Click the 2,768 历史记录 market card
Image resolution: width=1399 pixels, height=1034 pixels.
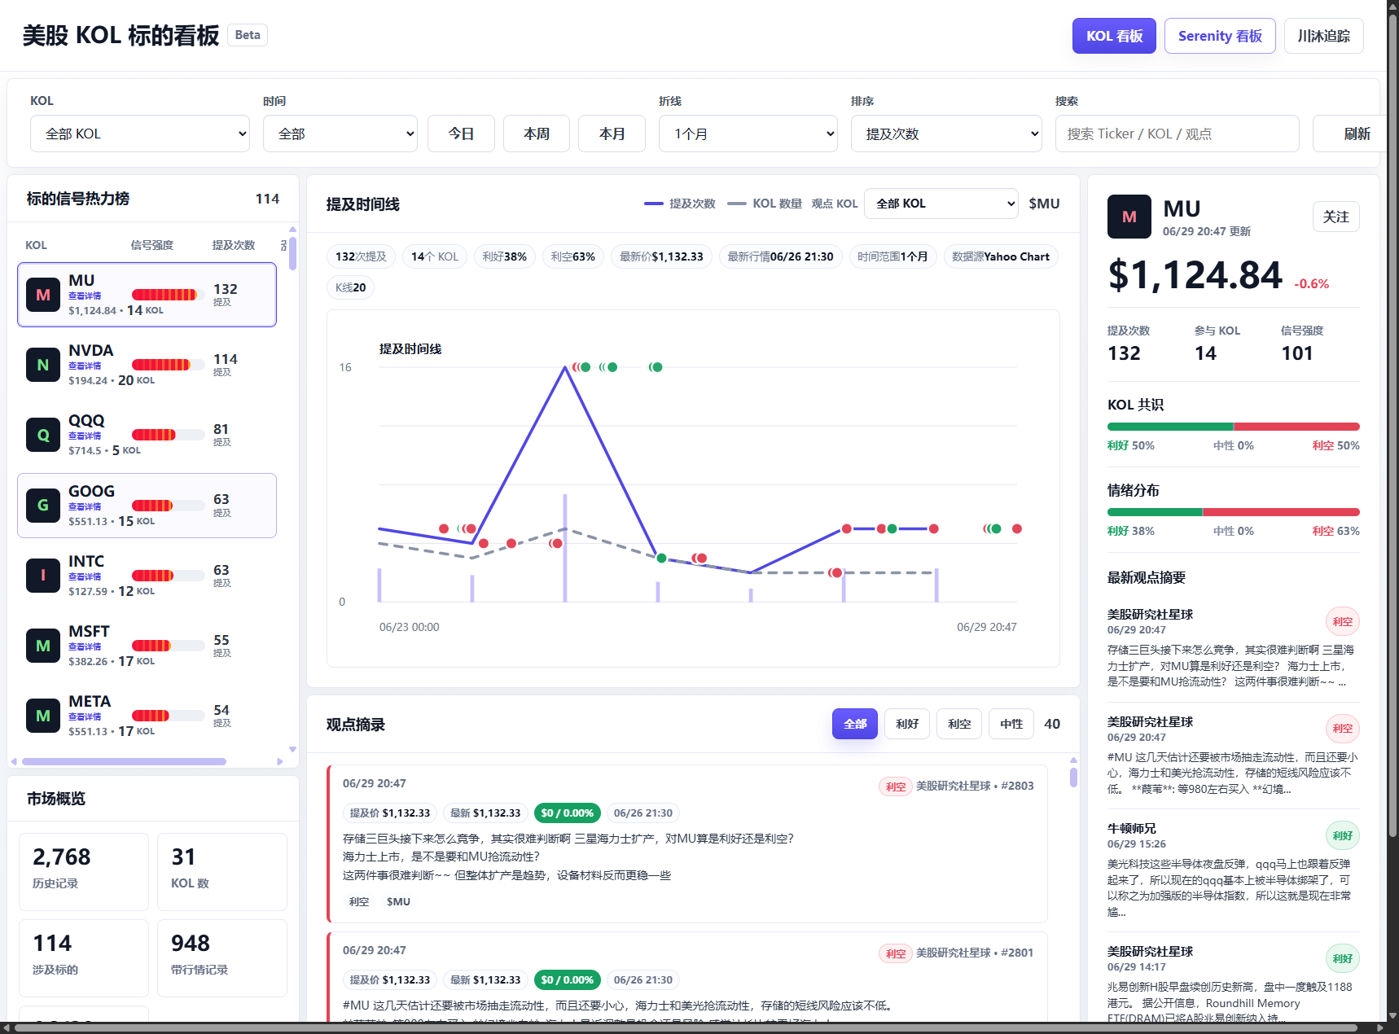tap(84, 871)
